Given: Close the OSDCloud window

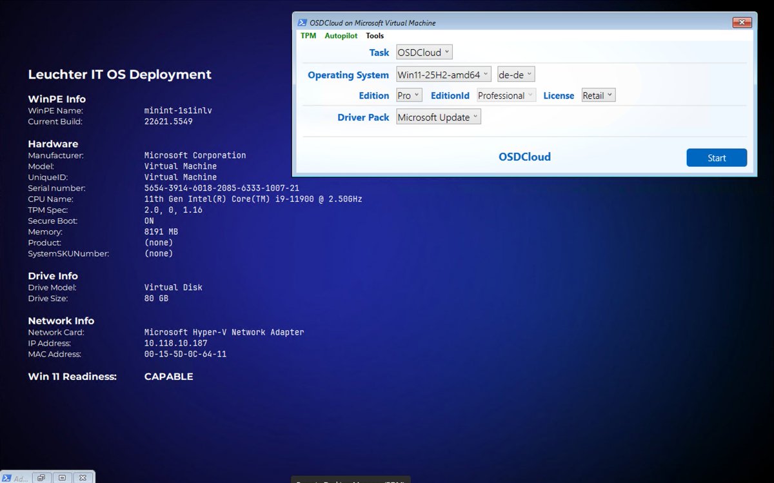Looking at the screenshot, I should 742,23.
